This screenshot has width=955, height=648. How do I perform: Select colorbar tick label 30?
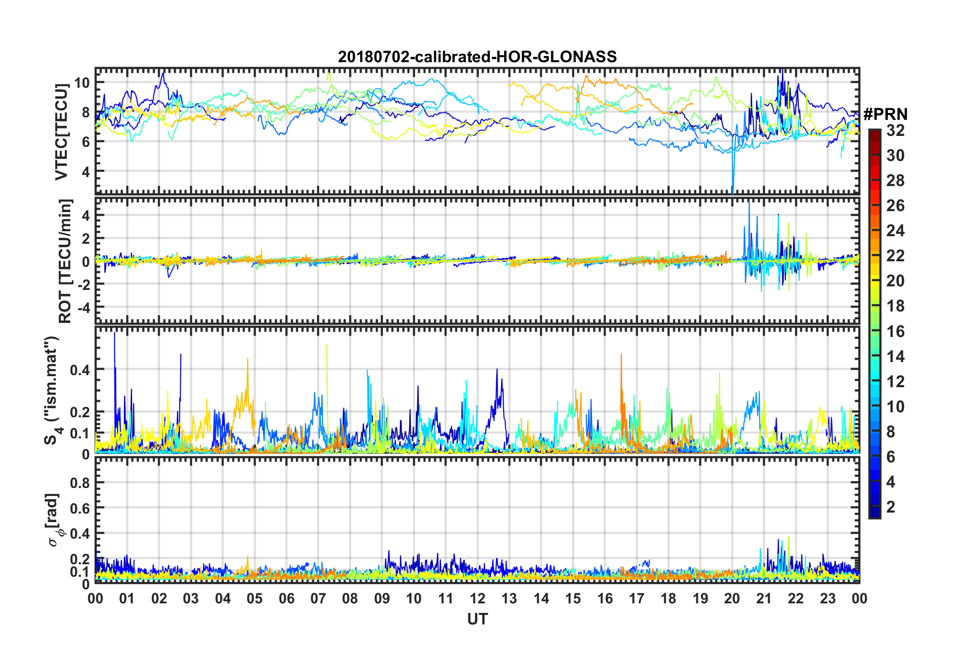point(895,155)
